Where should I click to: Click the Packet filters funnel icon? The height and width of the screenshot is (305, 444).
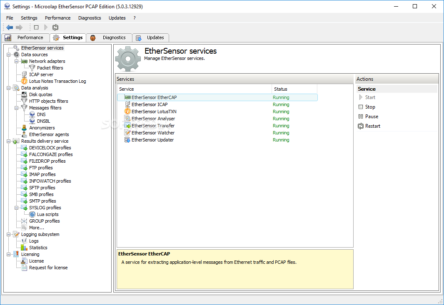click(x=32, y=68)
